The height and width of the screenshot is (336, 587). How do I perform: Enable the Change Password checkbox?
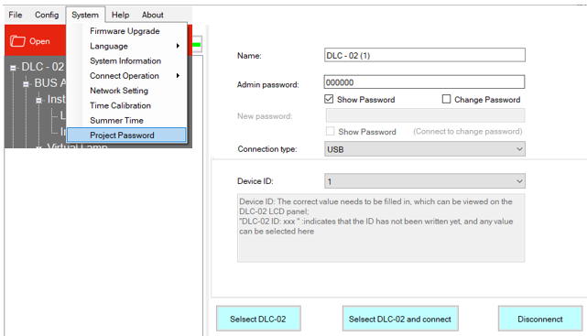(x=446, y=99)
